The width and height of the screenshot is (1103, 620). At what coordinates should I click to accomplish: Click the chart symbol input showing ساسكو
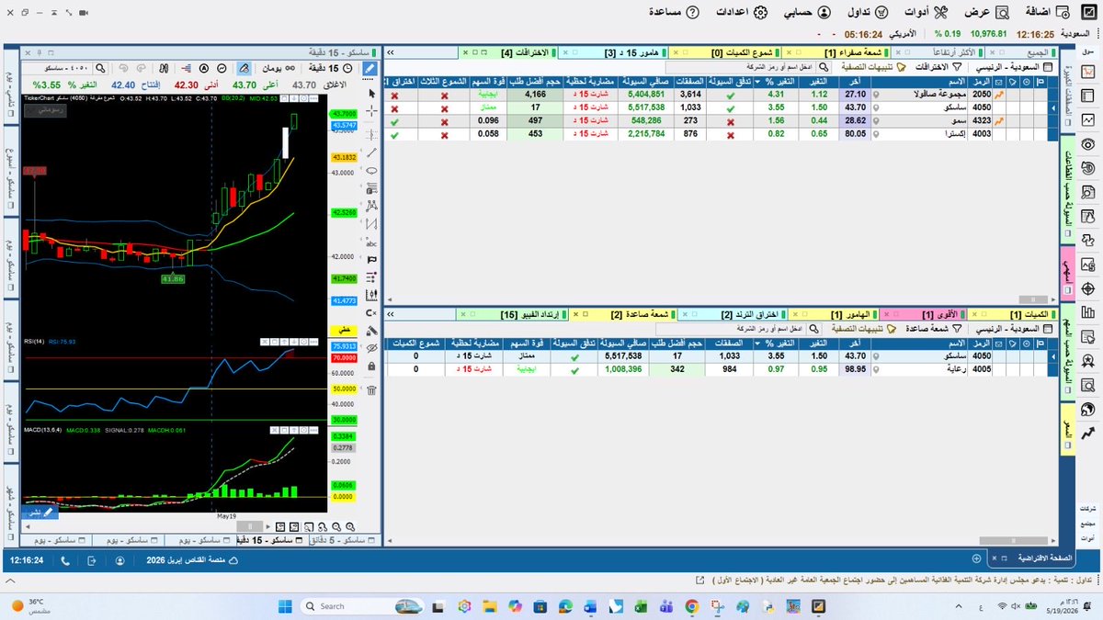57,68
